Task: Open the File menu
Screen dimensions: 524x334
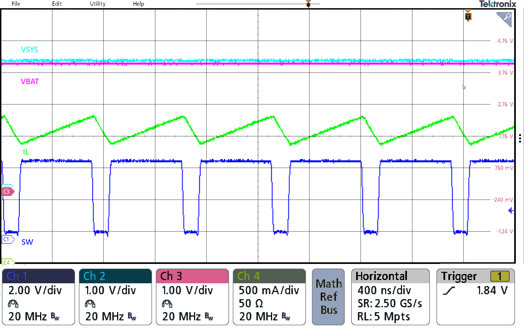Action: [x=16, y=4]
